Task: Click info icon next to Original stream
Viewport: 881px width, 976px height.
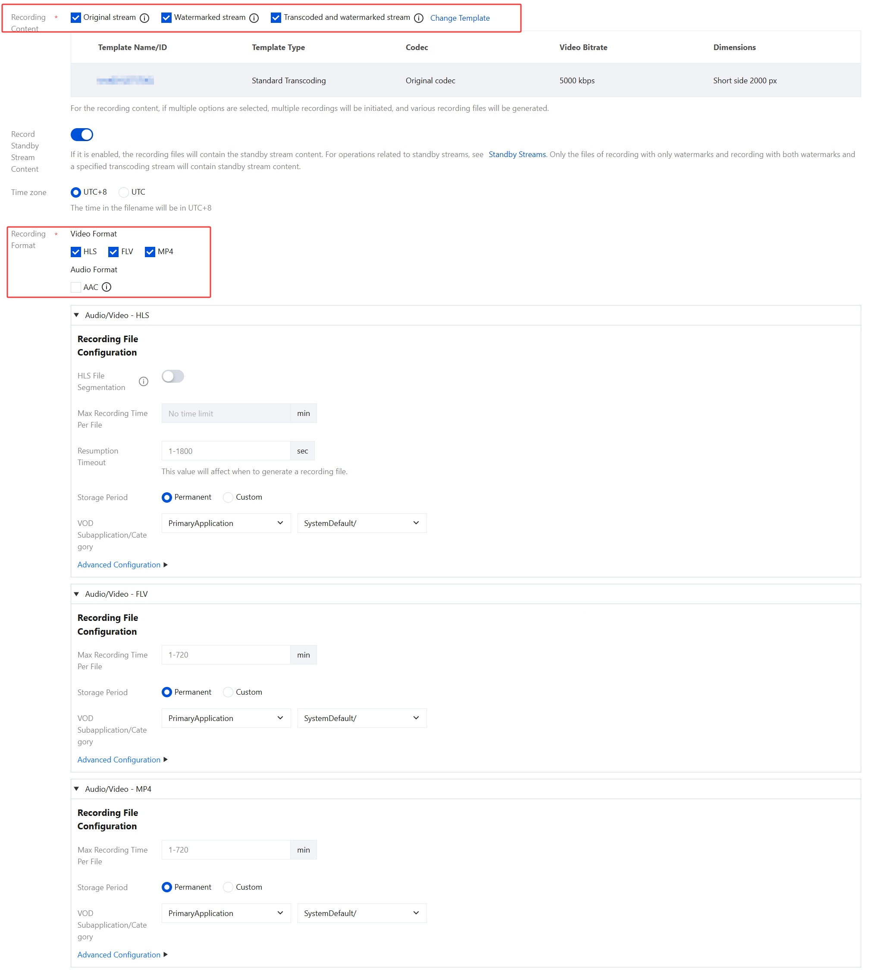Action: [x=144, y=18]
